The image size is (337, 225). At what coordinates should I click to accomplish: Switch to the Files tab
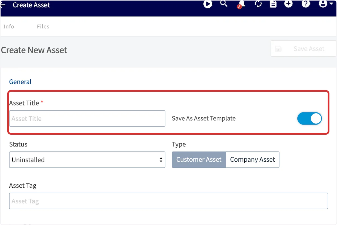43,26
